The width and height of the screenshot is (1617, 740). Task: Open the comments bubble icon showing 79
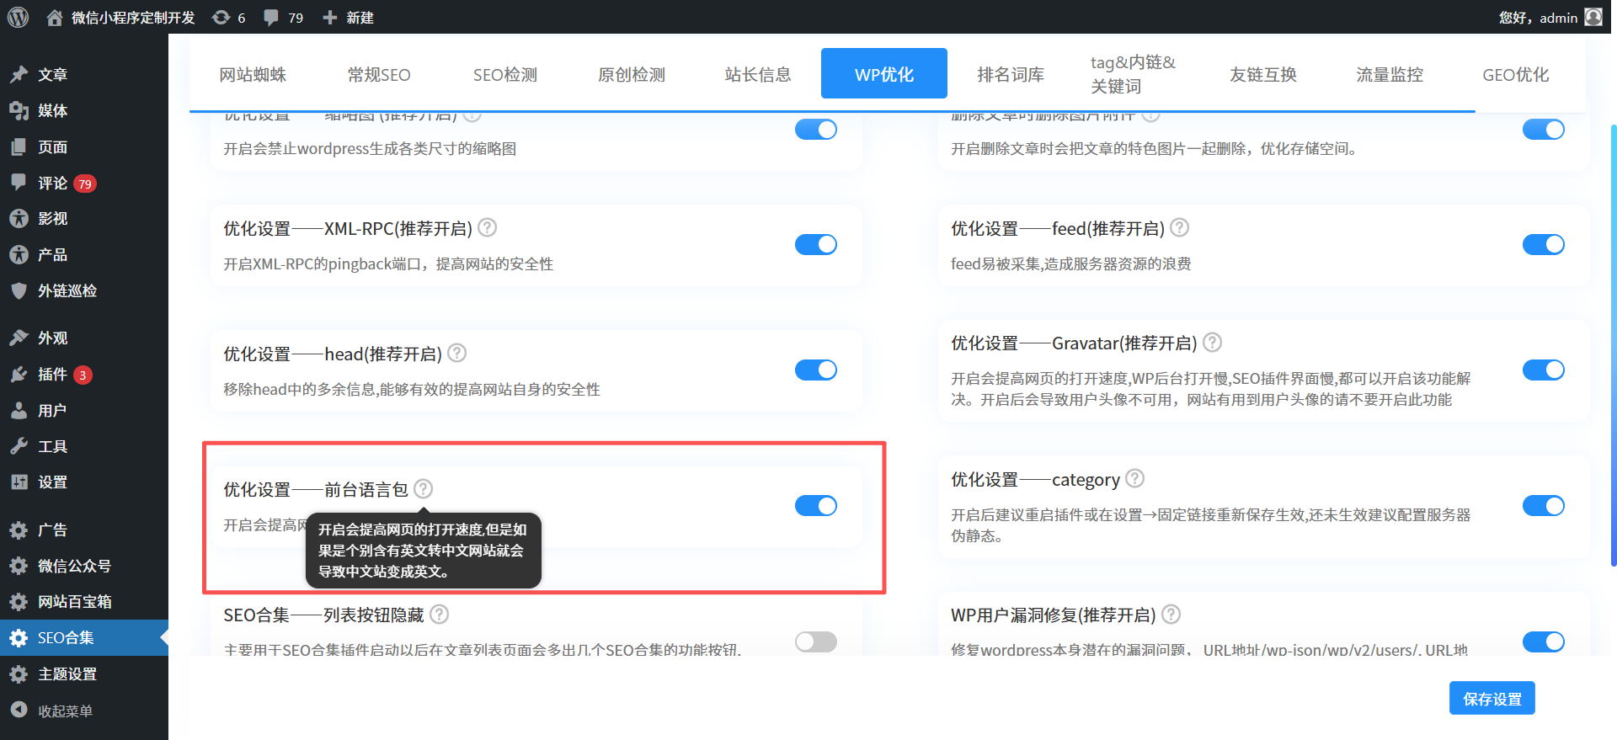pyautogui.click(x=271, y=18)
